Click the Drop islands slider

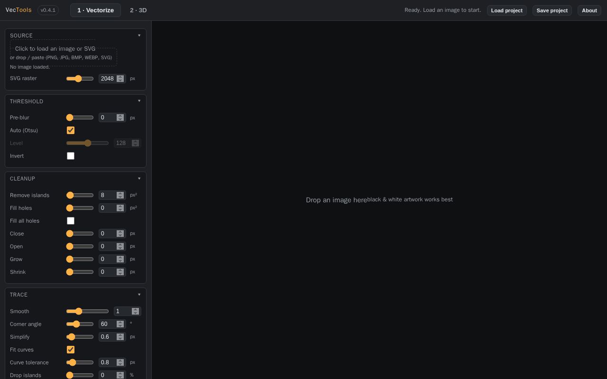[x=80, y=375]
